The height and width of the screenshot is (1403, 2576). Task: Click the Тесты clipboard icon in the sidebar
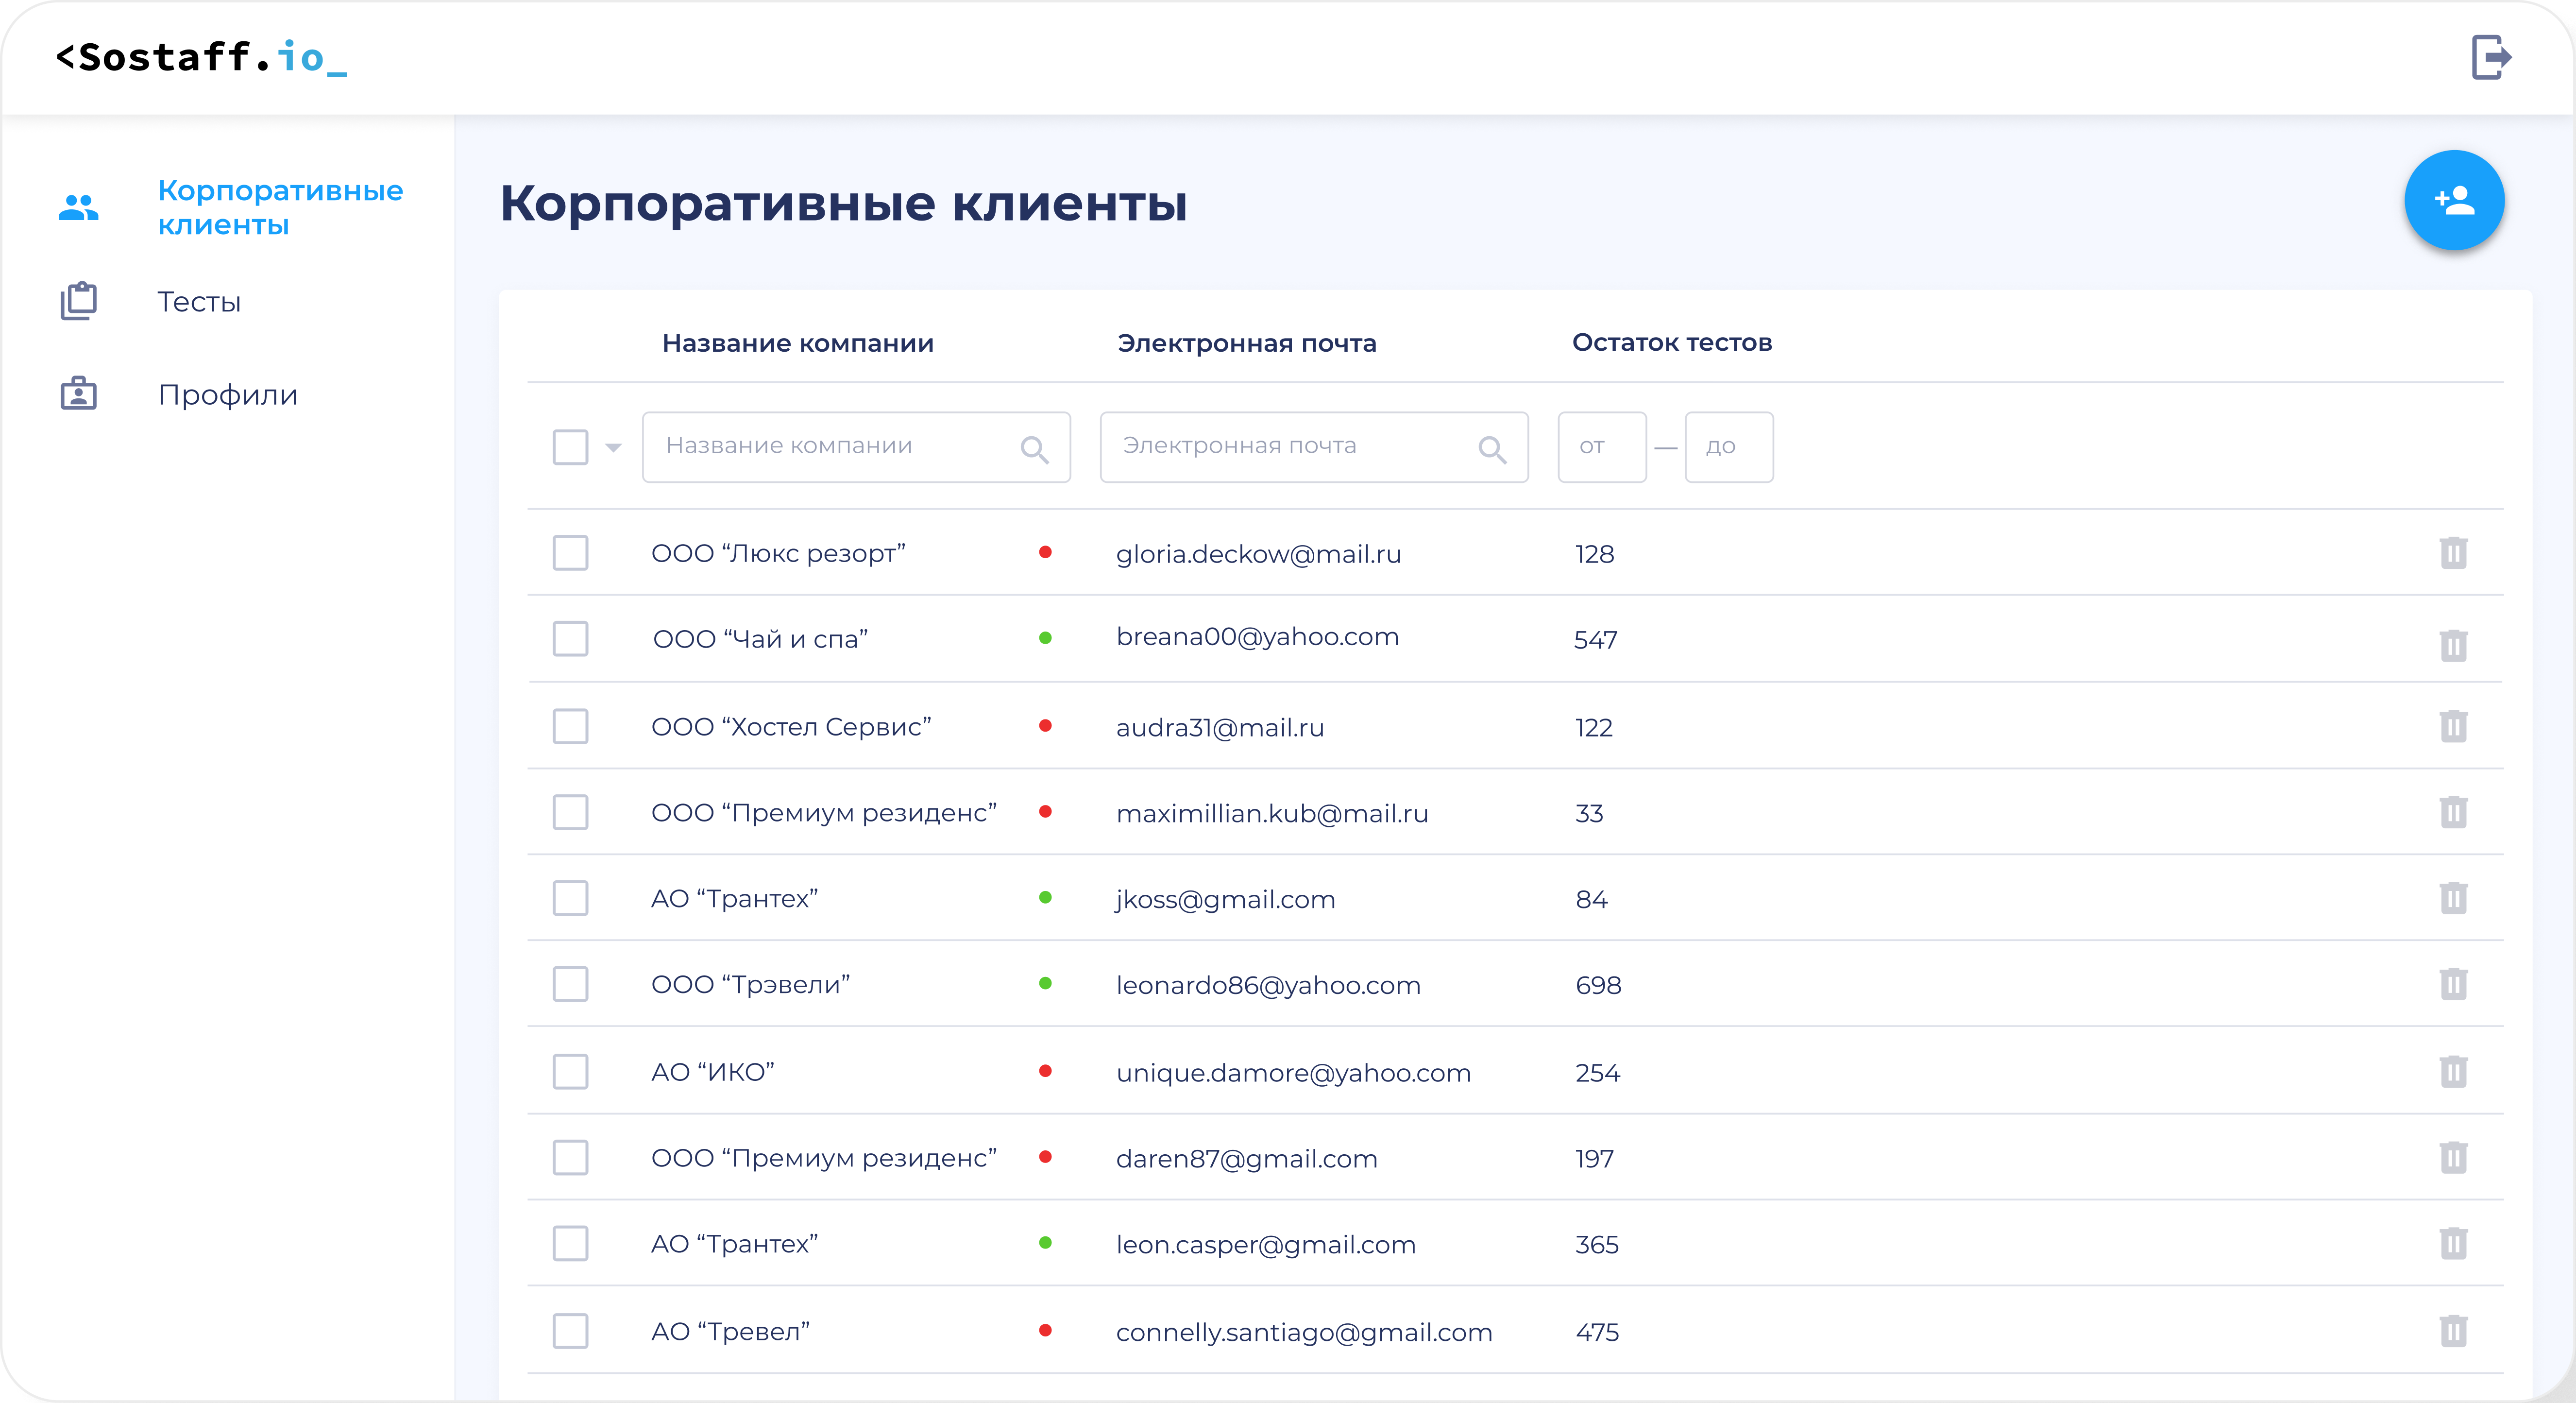click(79, 301)
